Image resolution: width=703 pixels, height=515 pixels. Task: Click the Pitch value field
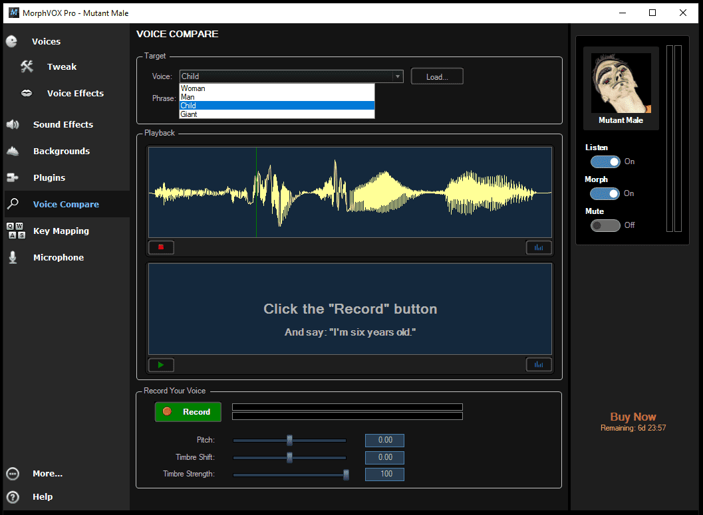[x=384, y=440]
